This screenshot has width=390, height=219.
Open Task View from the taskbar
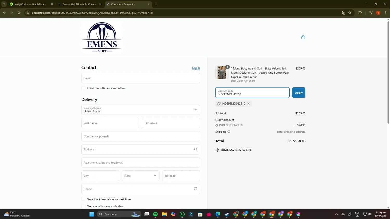[x=147, y=214]
